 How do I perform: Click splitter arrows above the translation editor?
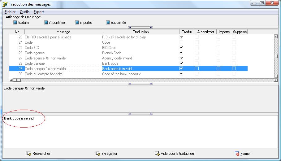coord(140,114)
